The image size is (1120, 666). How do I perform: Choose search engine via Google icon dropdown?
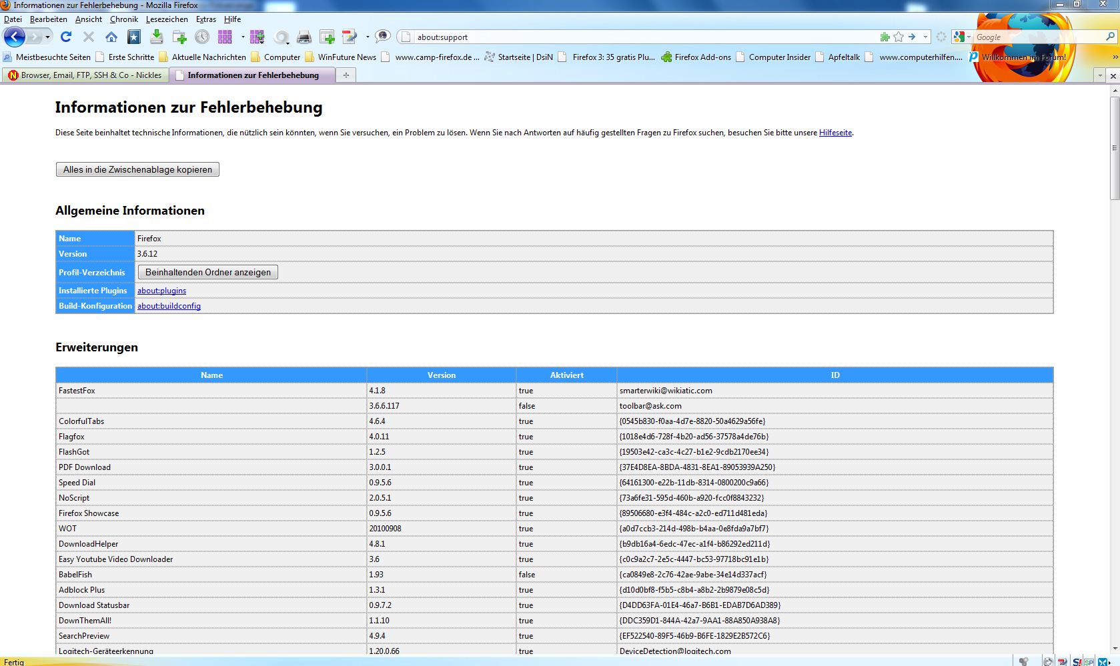pos(961,37)
